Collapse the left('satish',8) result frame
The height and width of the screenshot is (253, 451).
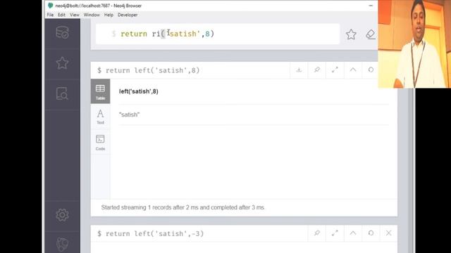(353, 70)
